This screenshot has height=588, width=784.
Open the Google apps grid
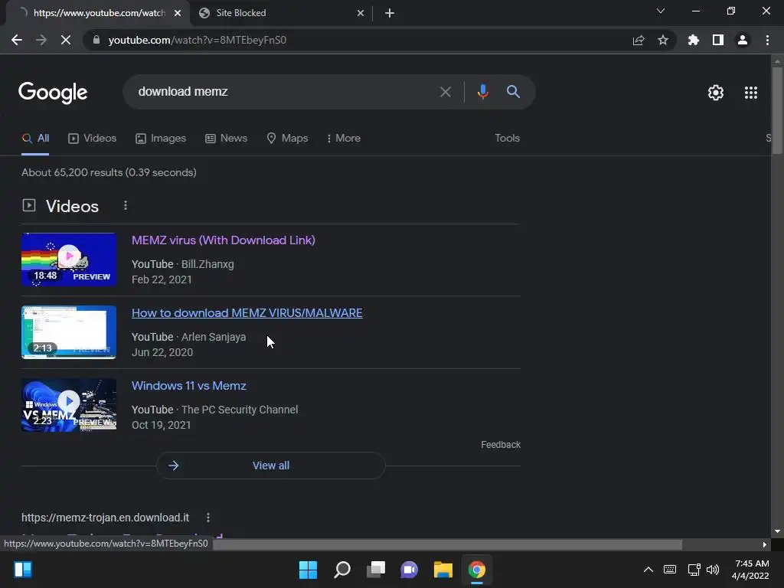(751, 93)
